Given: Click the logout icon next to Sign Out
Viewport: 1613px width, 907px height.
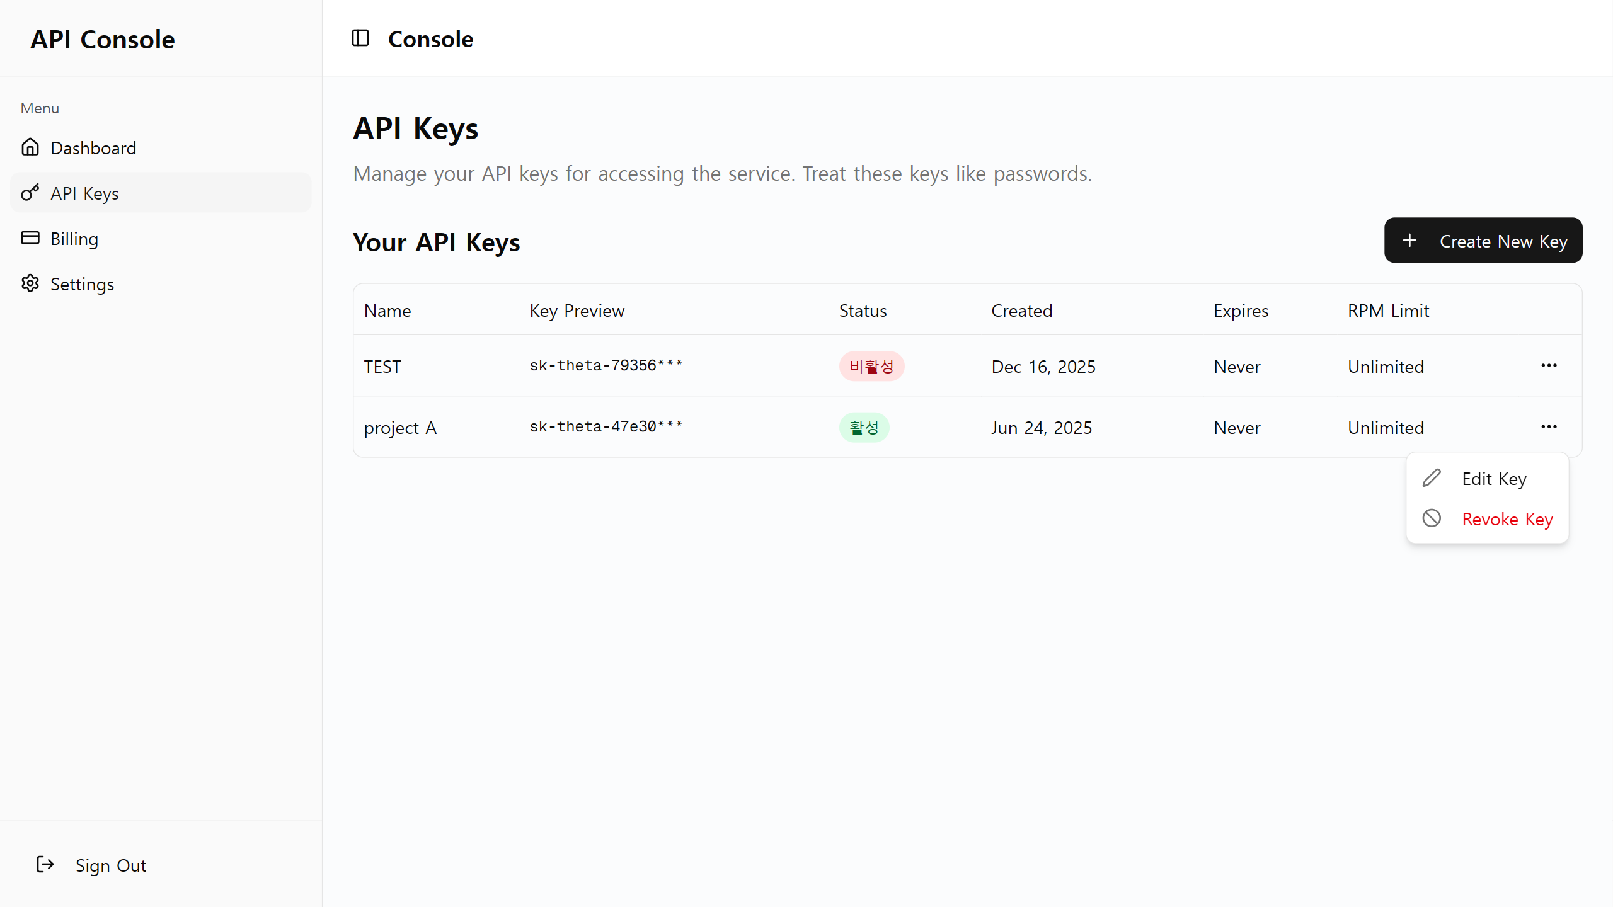Looking at the screenshot, I should (44, 865).
